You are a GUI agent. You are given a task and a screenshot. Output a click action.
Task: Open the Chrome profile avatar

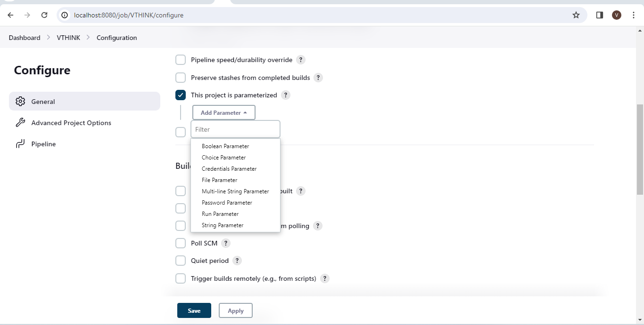617,15
